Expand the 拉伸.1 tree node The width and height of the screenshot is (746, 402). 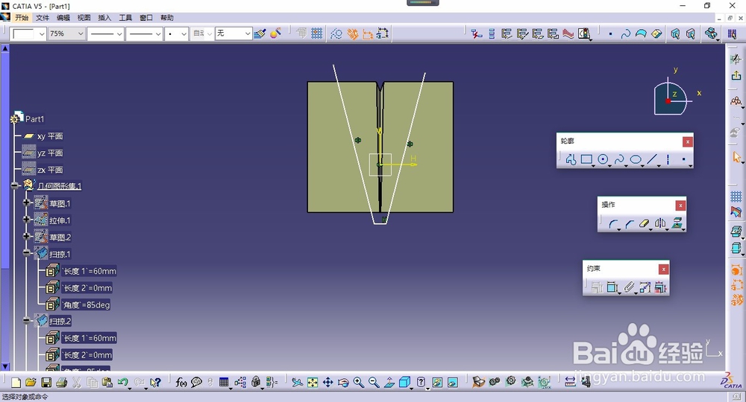point(27,220)
